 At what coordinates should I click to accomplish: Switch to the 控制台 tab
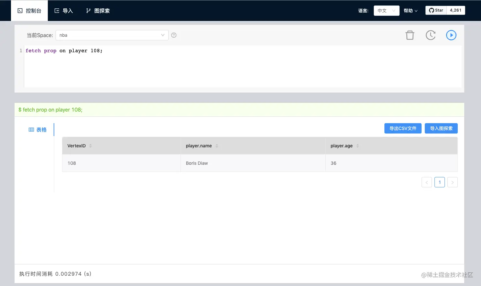pos(29,11)
